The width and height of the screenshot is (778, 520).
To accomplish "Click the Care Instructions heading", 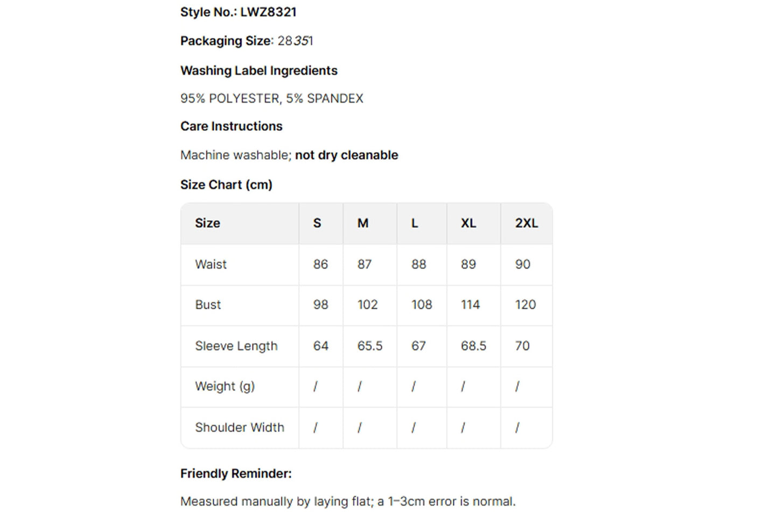I will tap(232, 126).
